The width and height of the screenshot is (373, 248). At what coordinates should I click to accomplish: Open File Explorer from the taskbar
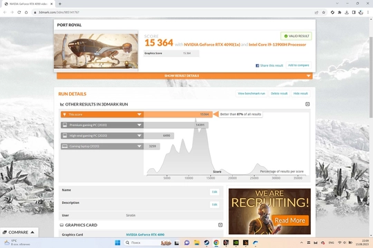click(196, 242)
